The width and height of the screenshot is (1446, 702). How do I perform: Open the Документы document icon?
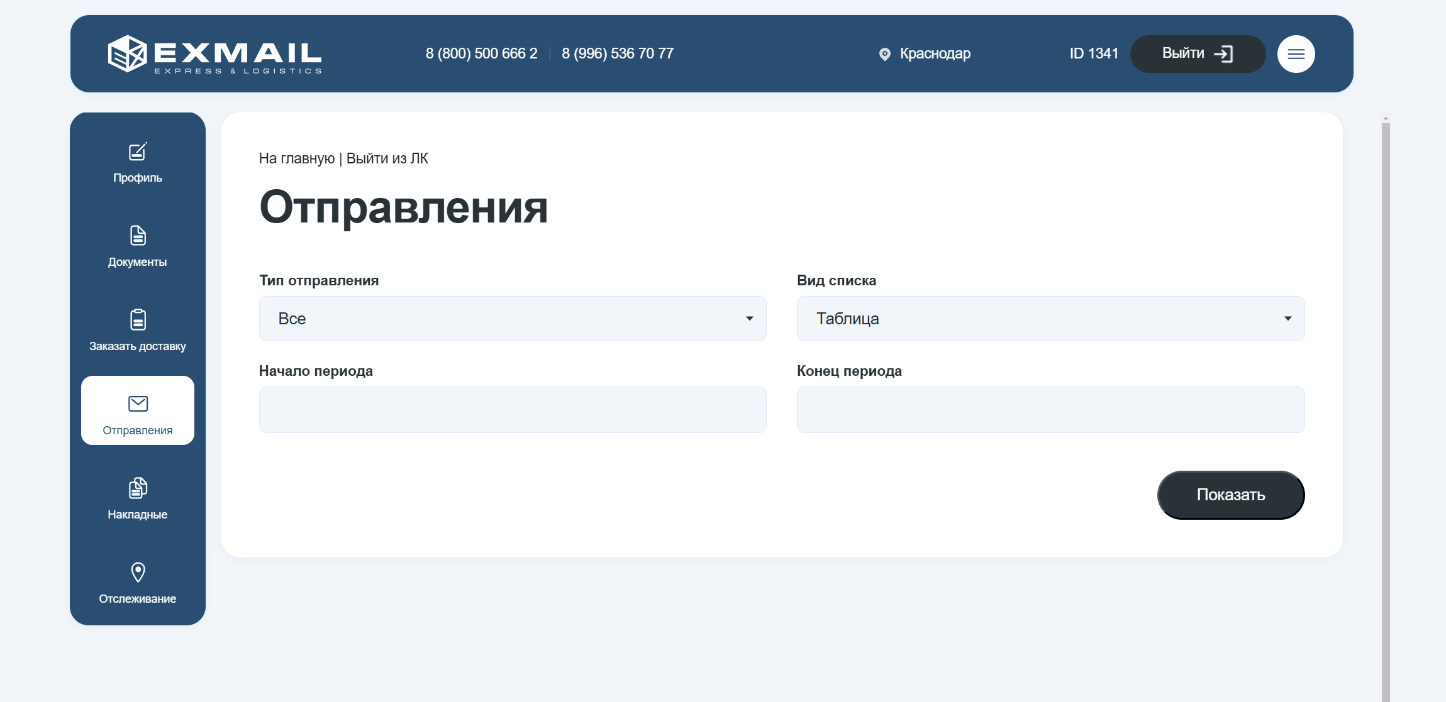[x=138, y=236]
